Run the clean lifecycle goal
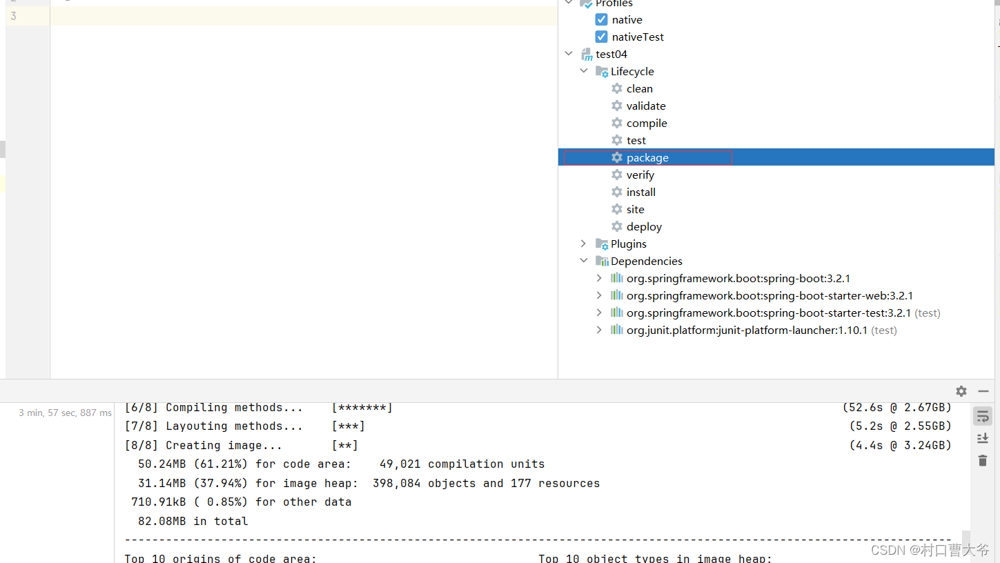The height and width of the screenshot is (563, 1000). 639,88
